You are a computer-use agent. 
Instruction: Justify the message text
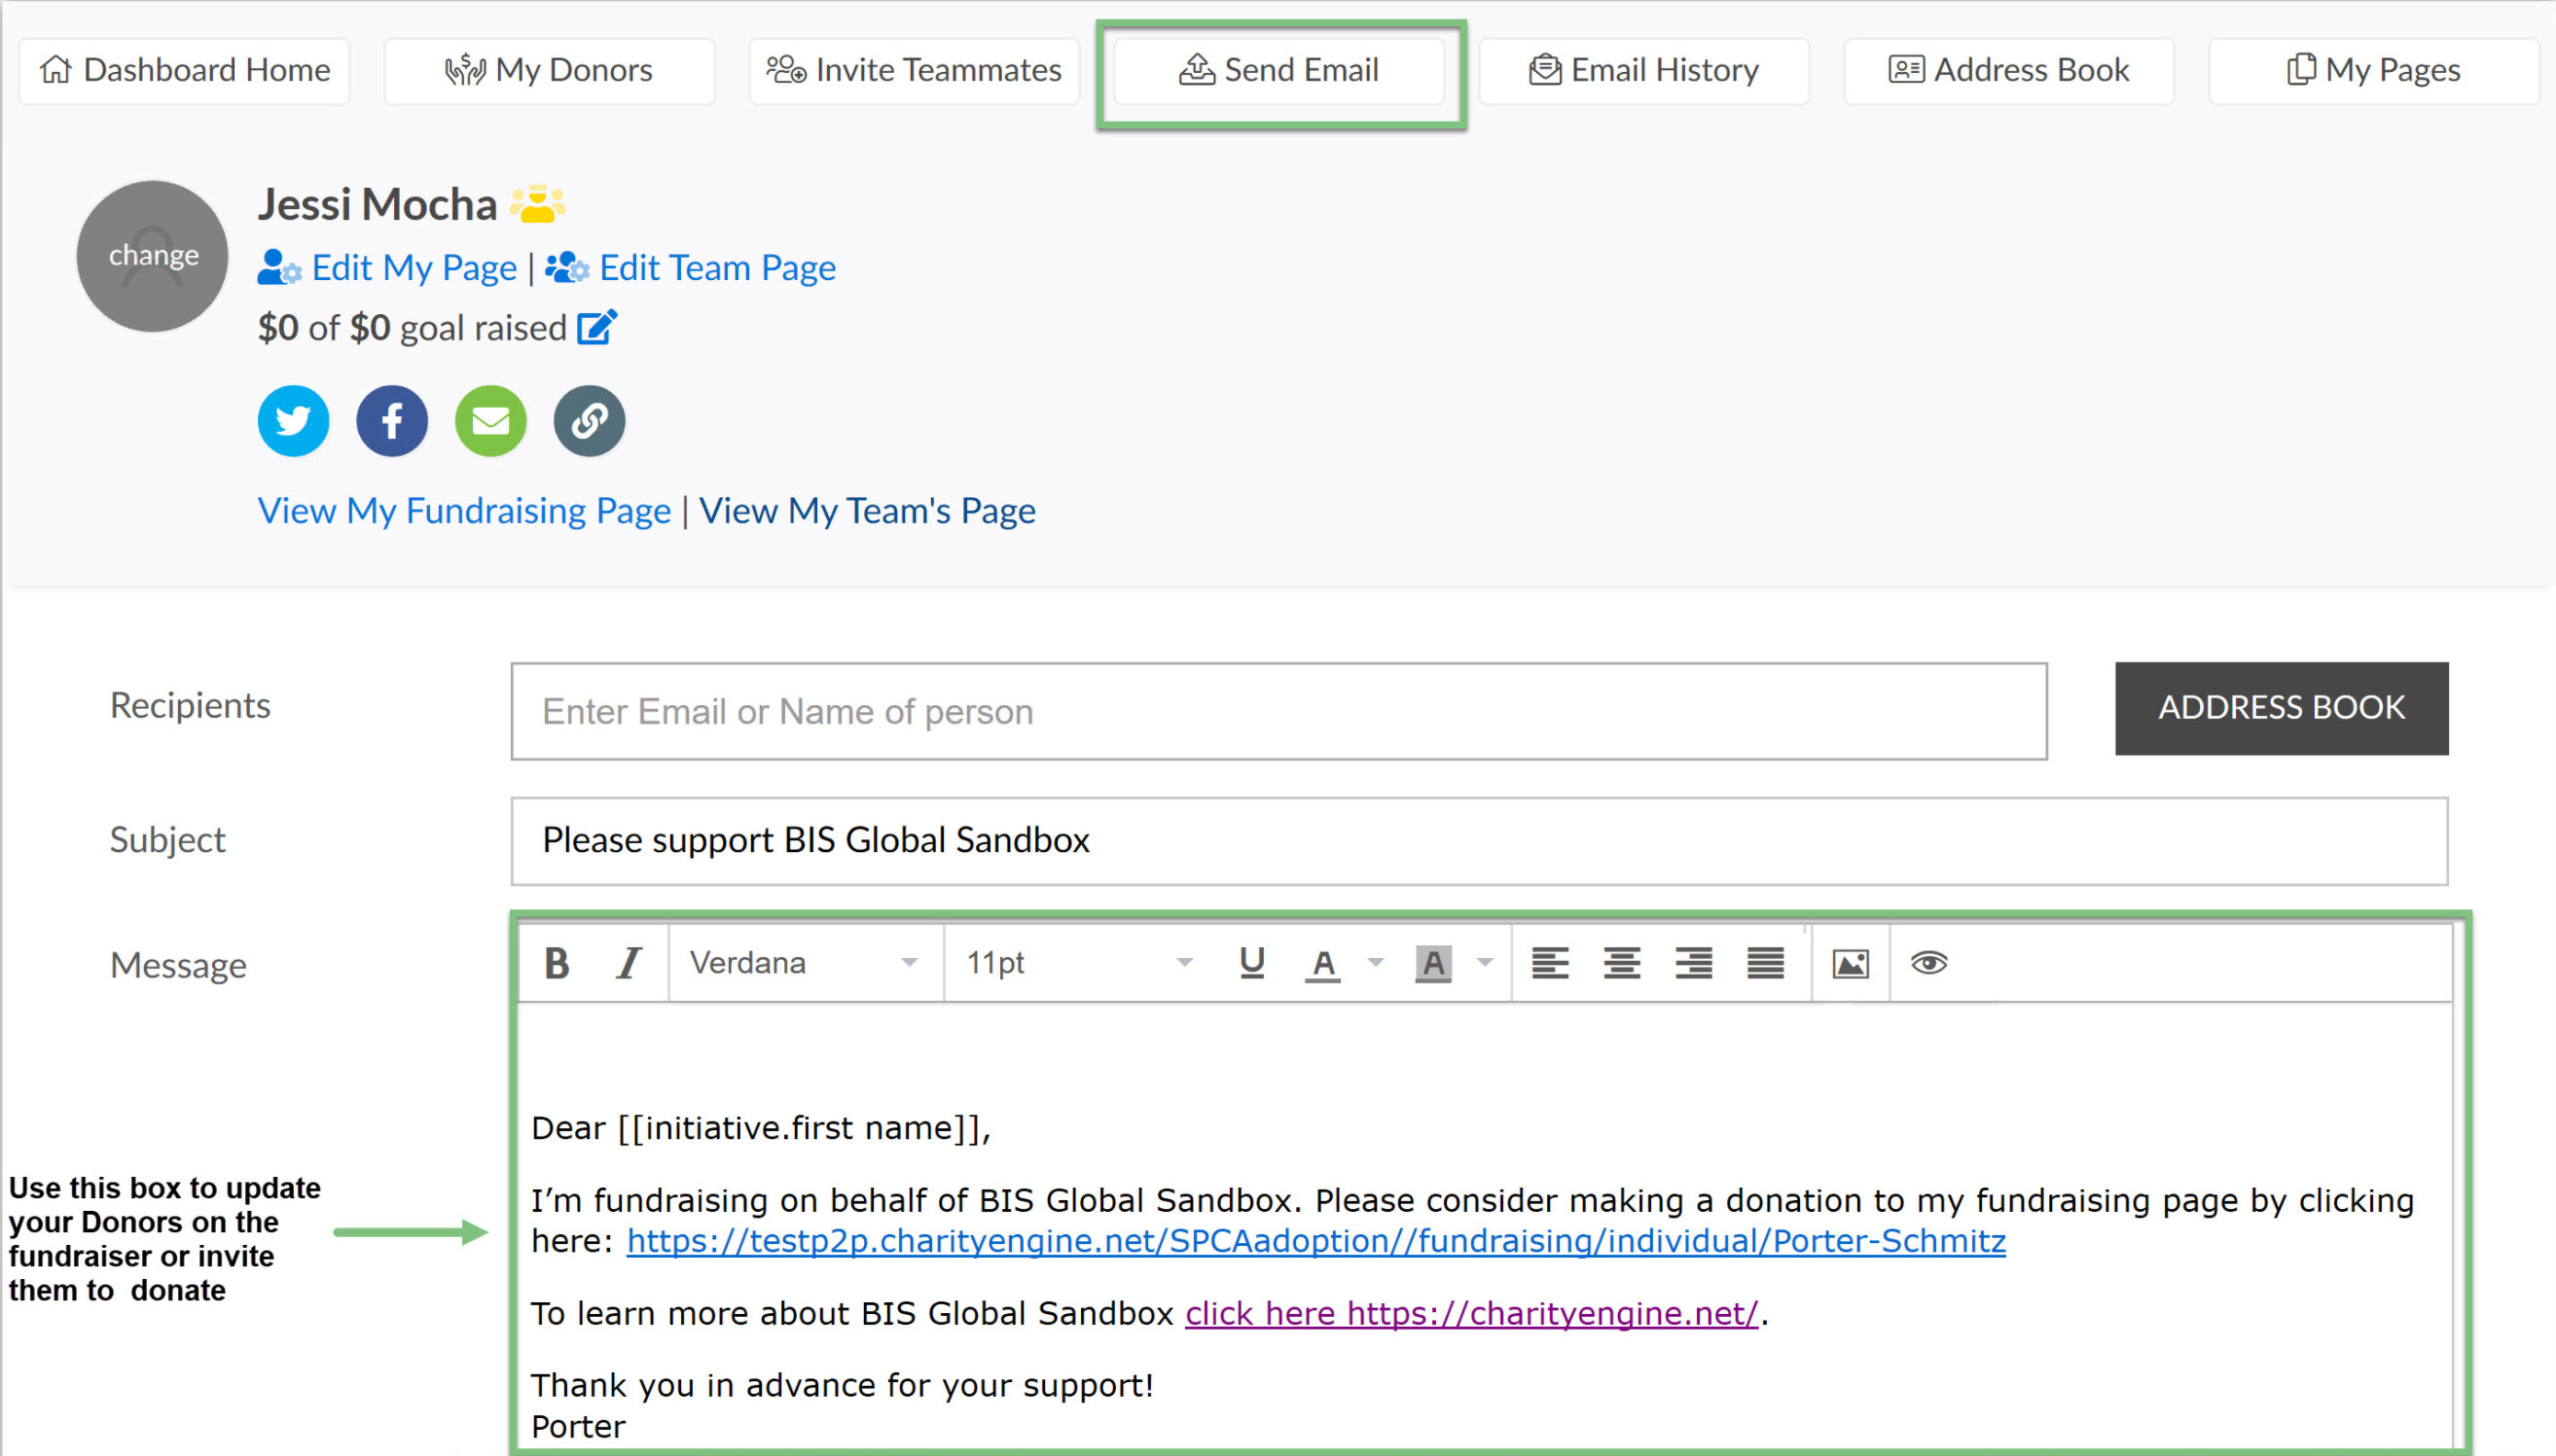pos(1766,964)
